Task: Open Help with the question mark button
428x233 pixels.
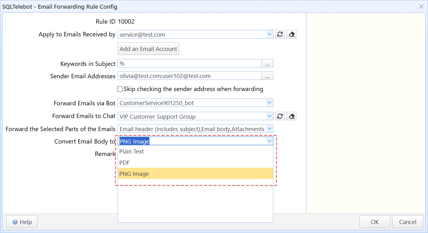Action: click(22, 222)
